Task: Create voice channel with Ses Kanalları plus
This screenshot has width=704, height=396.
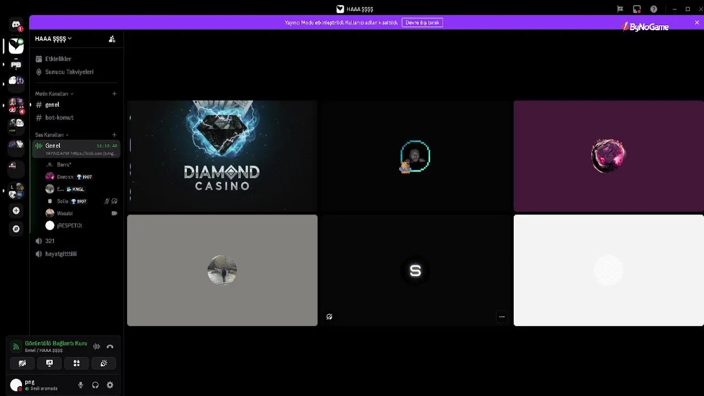Action: tap(114, 135)
